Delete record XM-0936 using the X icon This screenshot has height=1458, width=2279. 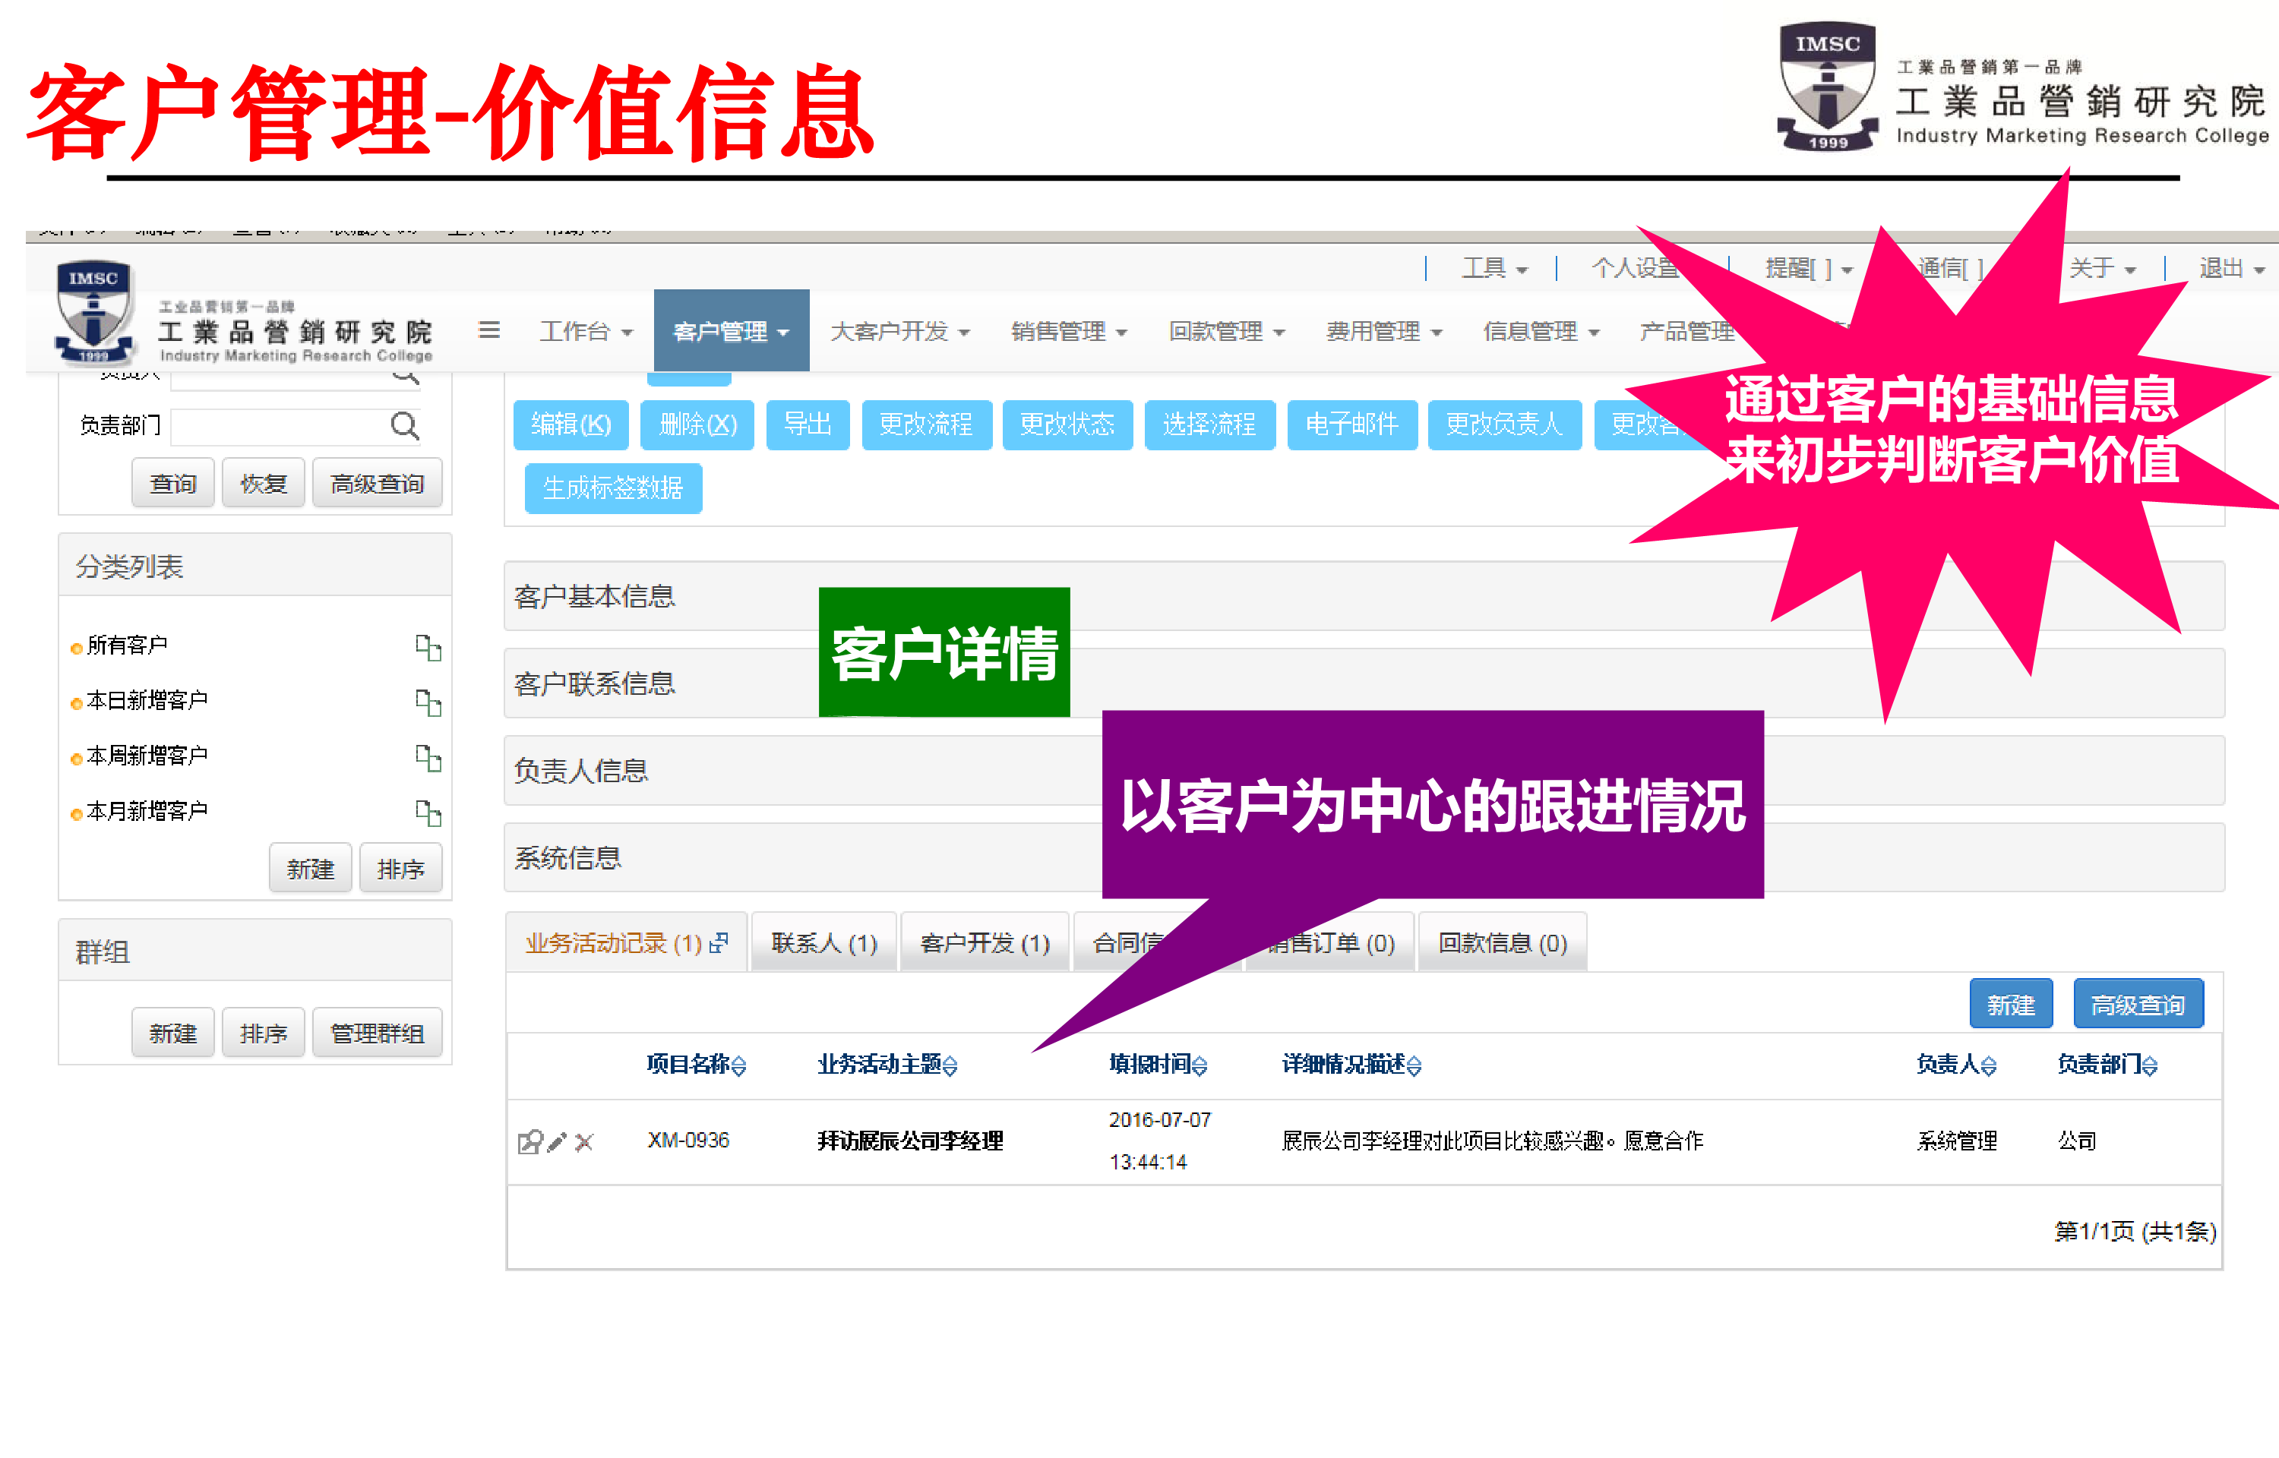pos(585,1143)
